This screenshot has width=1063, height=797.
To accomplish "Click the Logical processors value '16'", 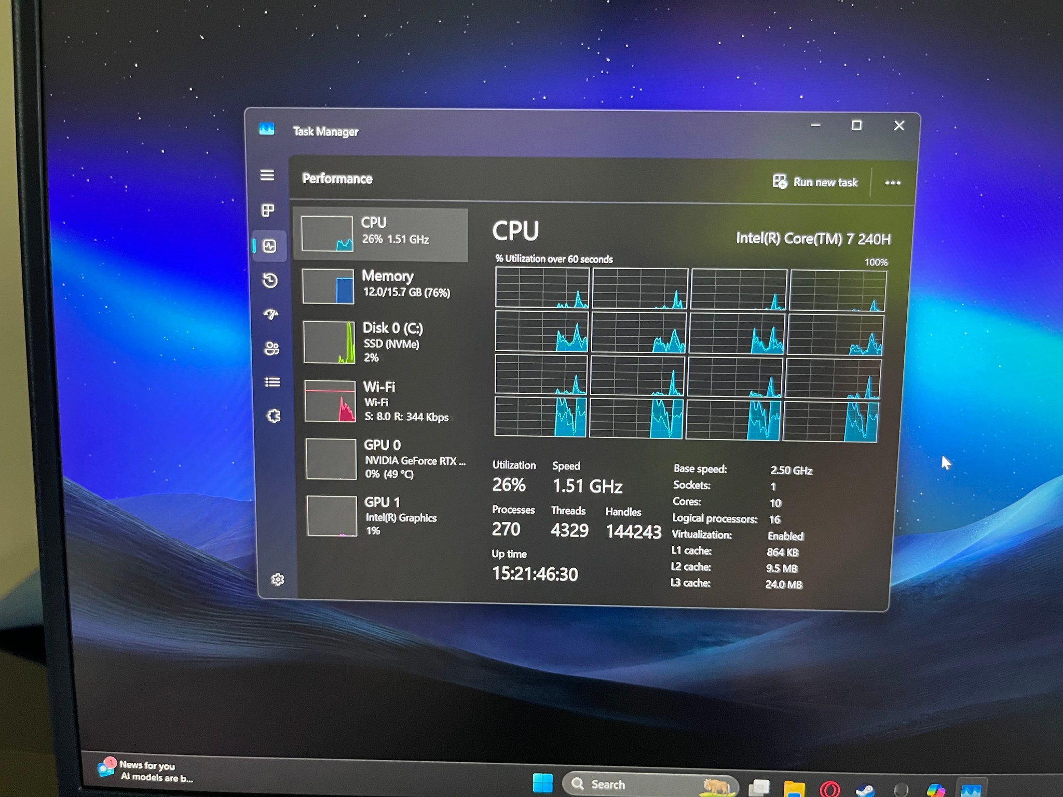I will pos(775,519).
